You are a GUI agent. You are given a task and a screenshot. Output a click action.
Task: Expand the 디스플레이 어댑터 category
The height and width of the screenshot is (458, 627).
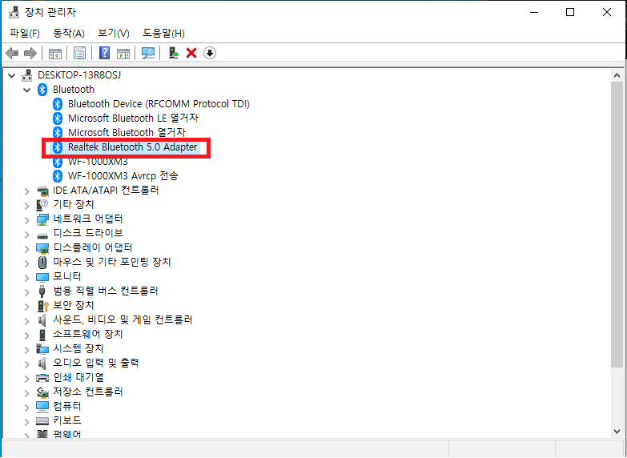[26, 249]
